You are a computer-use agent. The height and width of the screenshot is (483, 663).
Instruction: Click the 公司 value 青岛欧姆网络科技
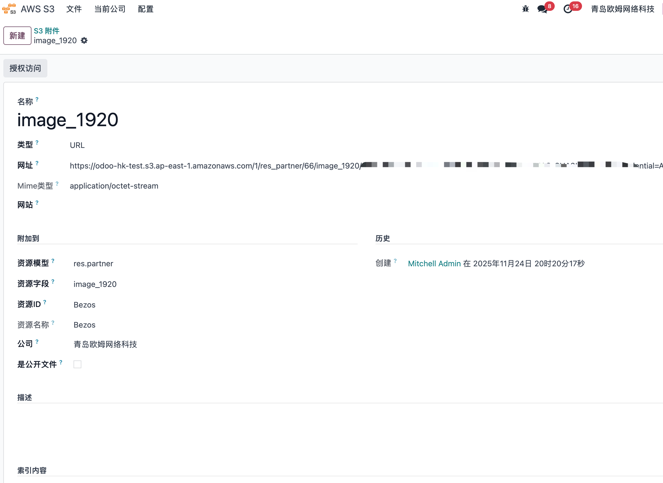click(105, 344)
